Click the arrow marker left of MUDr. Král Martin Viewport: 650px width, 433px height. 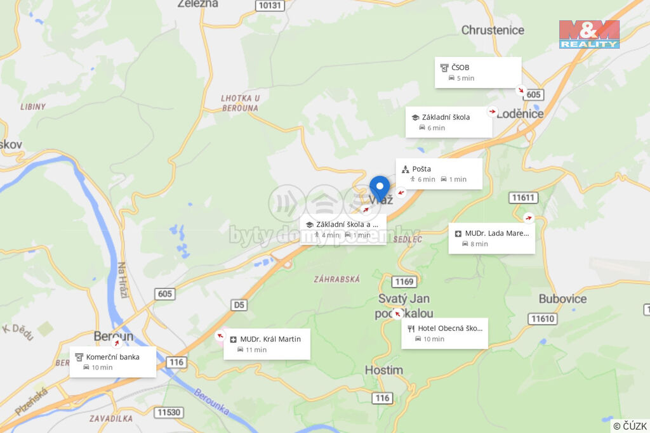point(220,336)
